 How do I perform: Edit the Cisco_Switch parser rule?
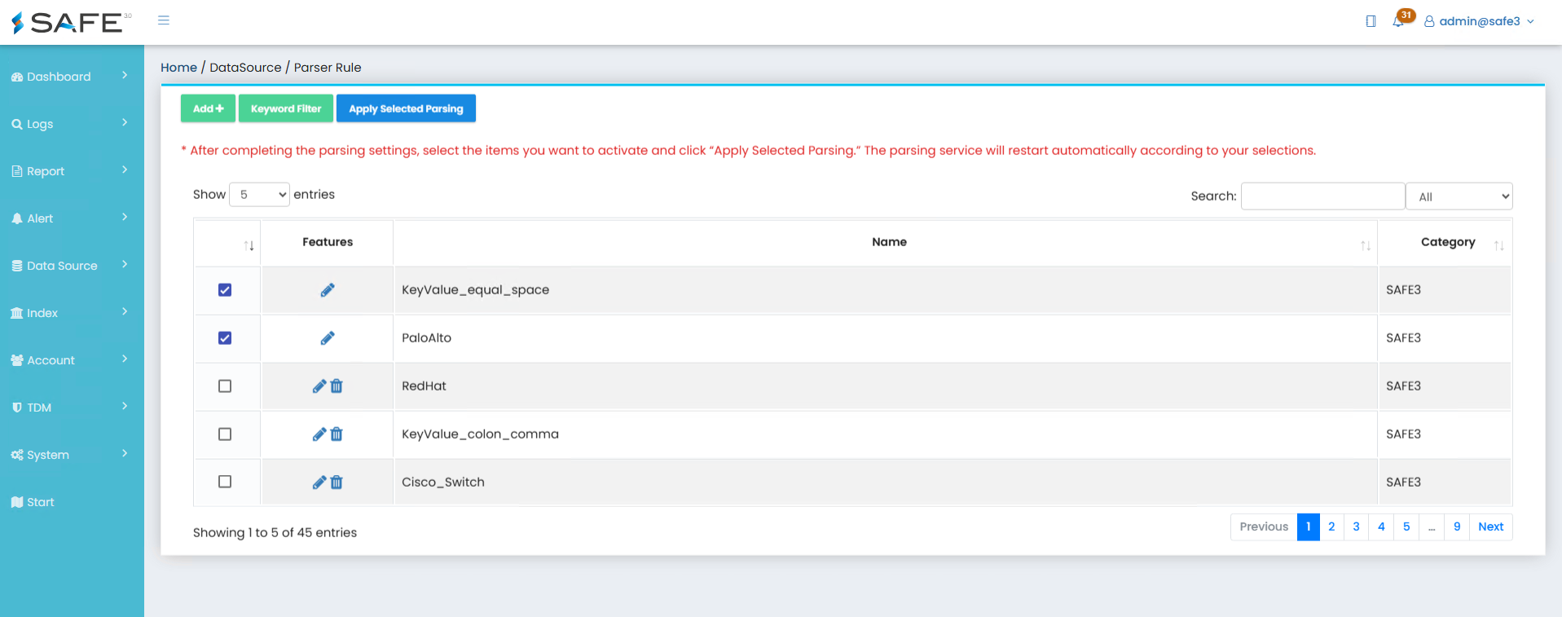click(319, 483)
